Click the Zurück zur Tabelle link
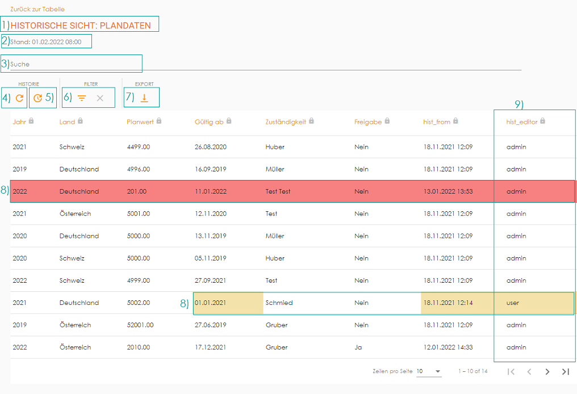Viewport: 577px width, 394px height. click(37, 9)
